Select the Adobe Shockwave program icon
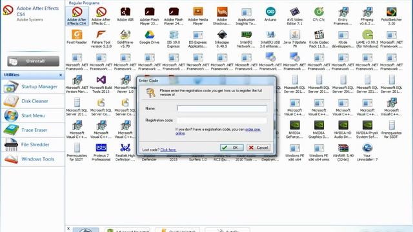 click(x=222, y=16)
